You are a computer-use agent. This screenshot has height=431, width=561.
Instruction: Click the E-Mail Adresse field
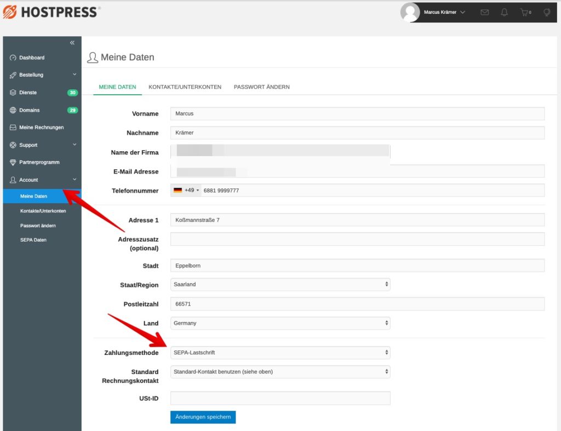357,171
